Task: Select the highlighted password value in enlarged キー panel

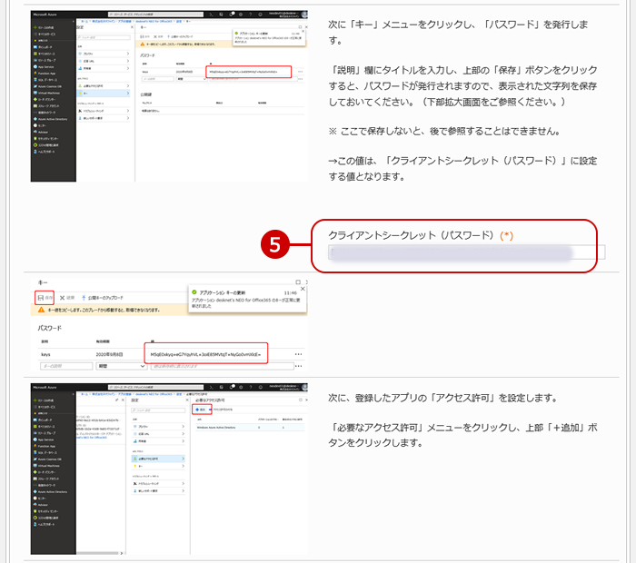Action: 206,354
